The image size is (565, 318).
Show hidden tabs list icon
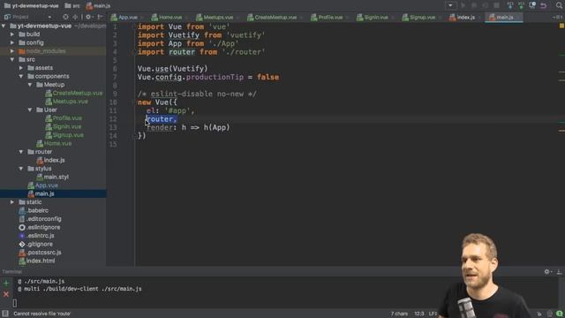[x=558, y=17]
